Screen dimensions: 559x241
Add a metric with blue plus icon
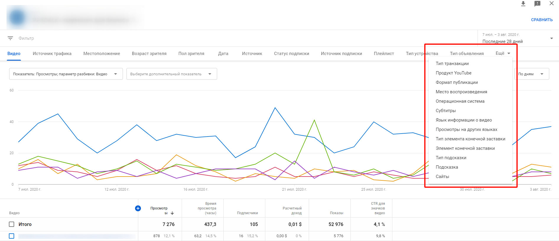138,208
